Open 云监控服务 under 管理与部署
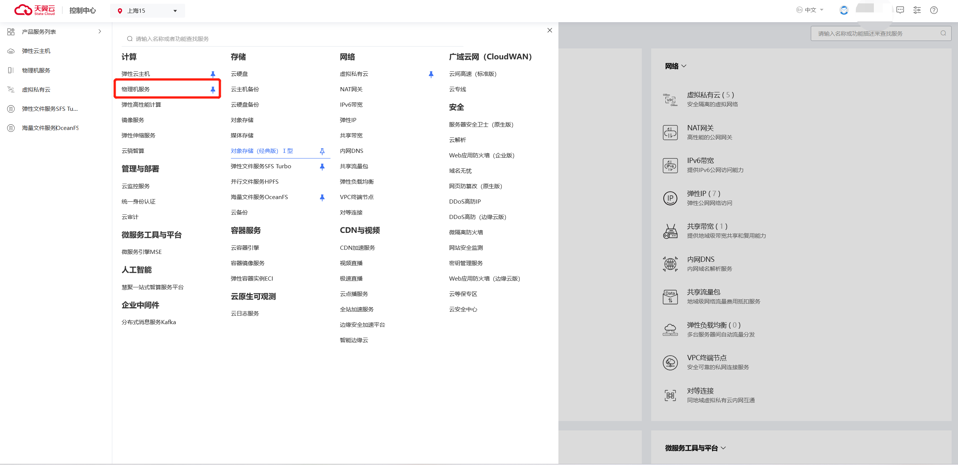Screen dimensions: 958x465 point(136,186)
